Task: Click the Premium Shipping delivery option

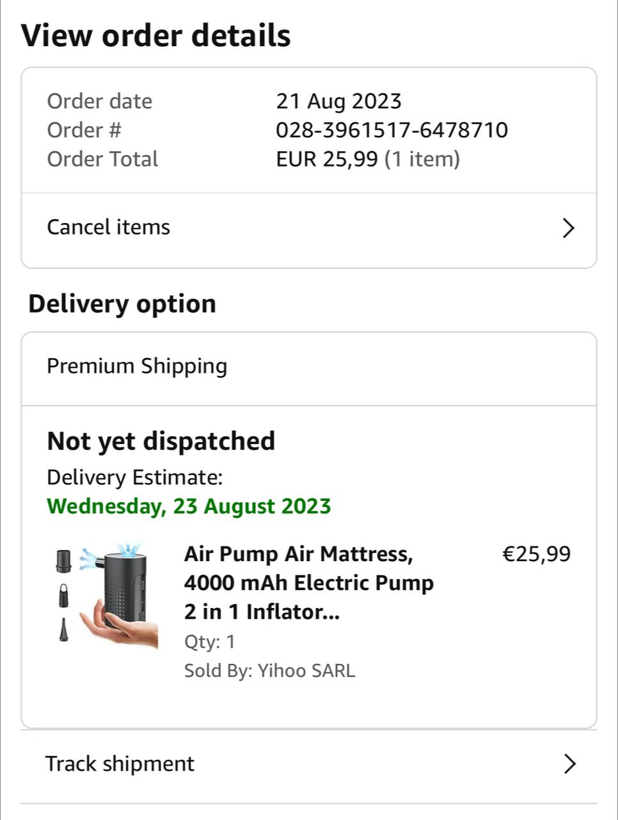Action: 137,366
